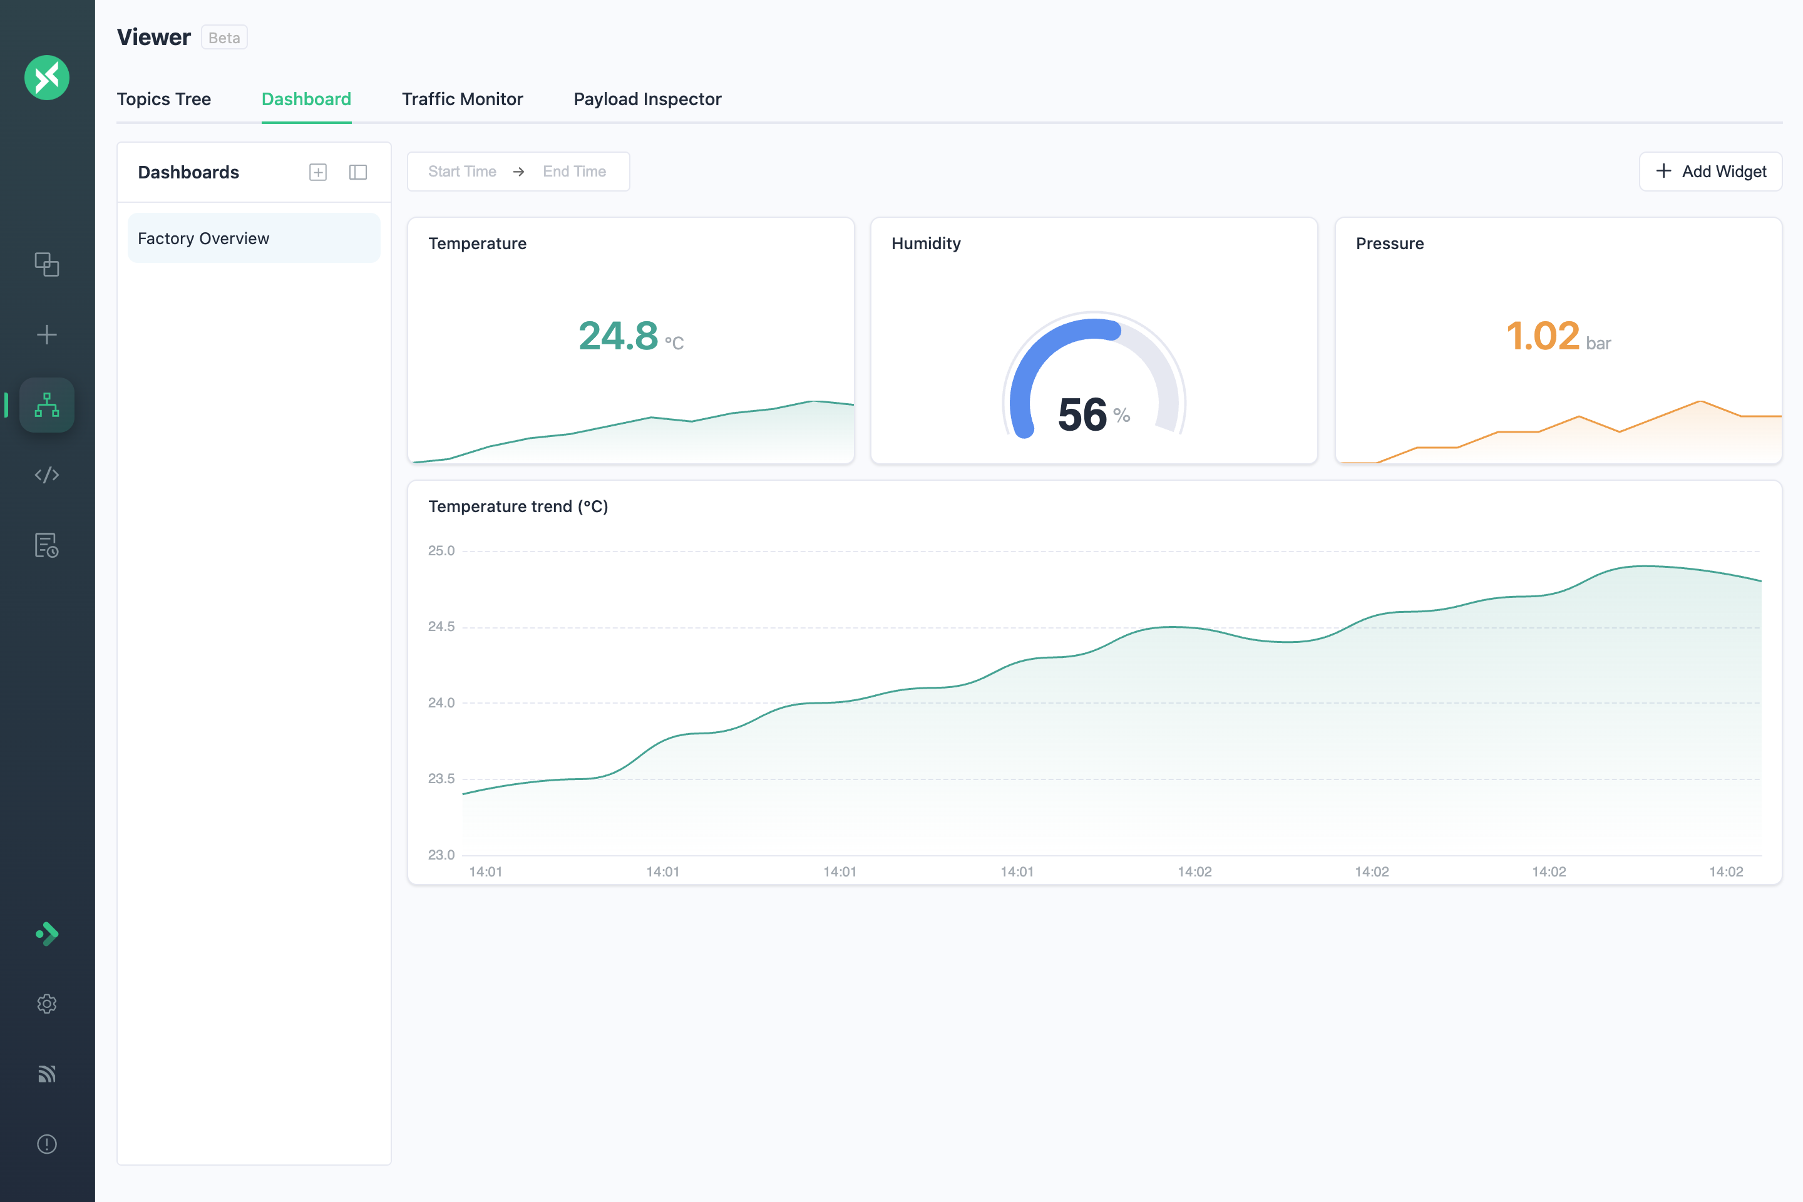This screenshot has width=1803, height=1202.
Task: Click the Start Time field
Action: click(x=462, y=172)
